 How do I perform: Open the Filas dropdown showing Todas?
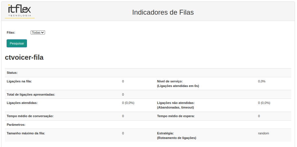tap(38, 32)
